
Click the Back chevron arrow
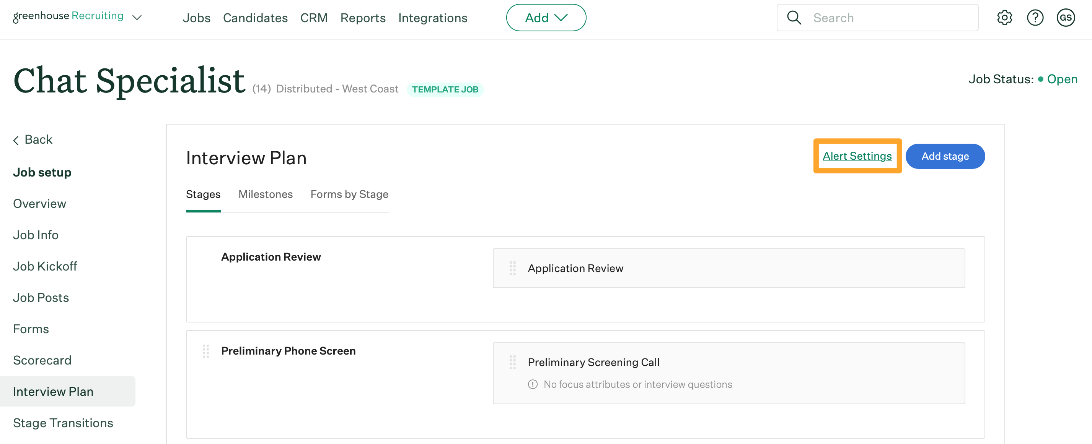click(x=16, y=140)
